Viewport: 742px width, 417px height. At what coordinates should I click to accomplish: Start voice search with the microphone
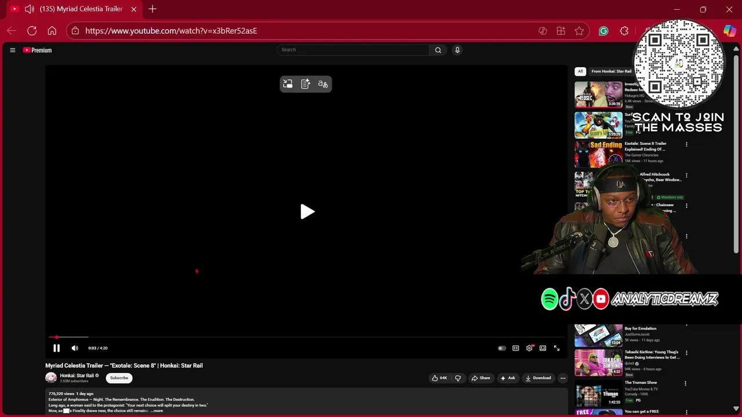tap(457, 50)
